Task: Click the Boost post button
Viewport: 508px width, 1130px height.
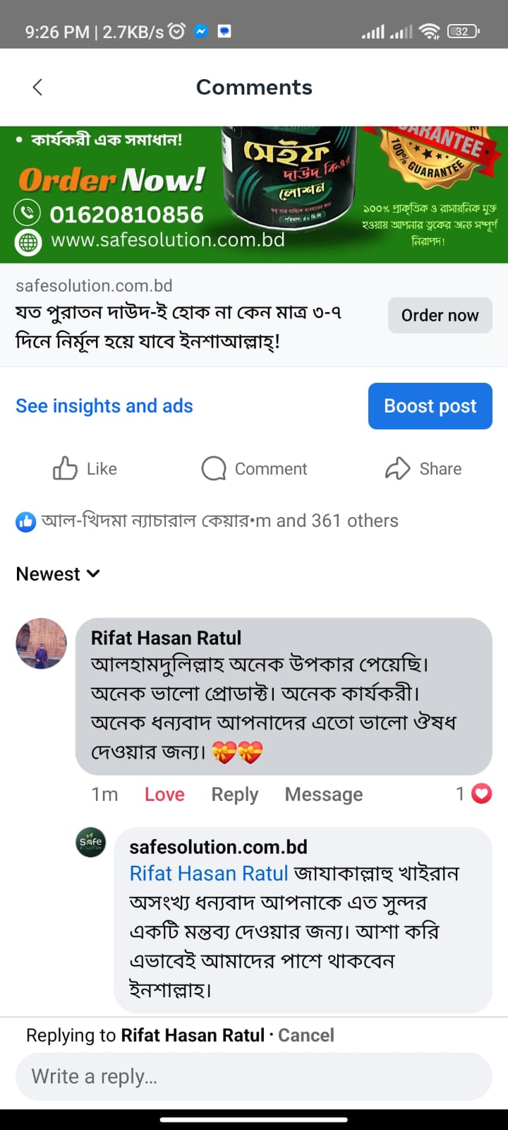Action: (430, 406)
